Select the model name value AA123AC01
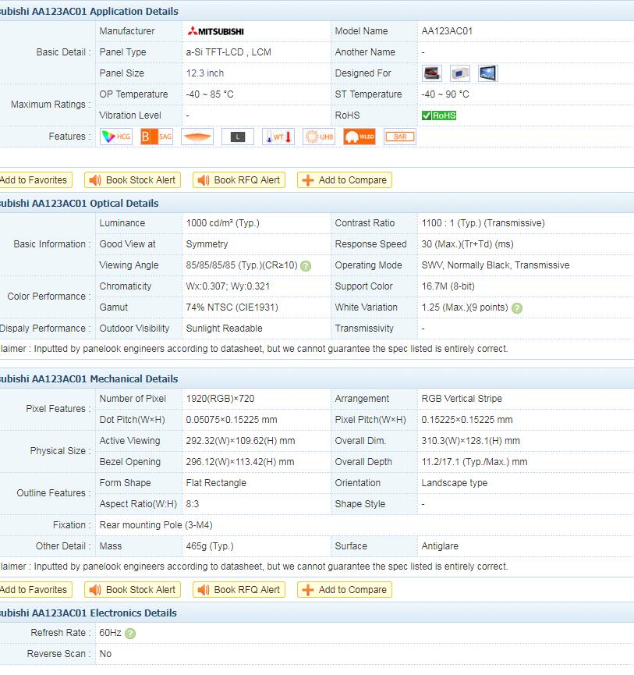 pos(447,31)
